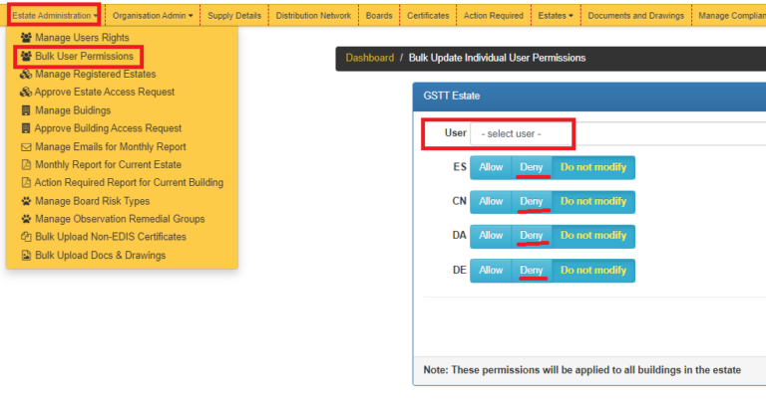This screenshot has width=766, height=399.
Task: Click the building icon beside Manage Buildings
Action: point(26,110)
